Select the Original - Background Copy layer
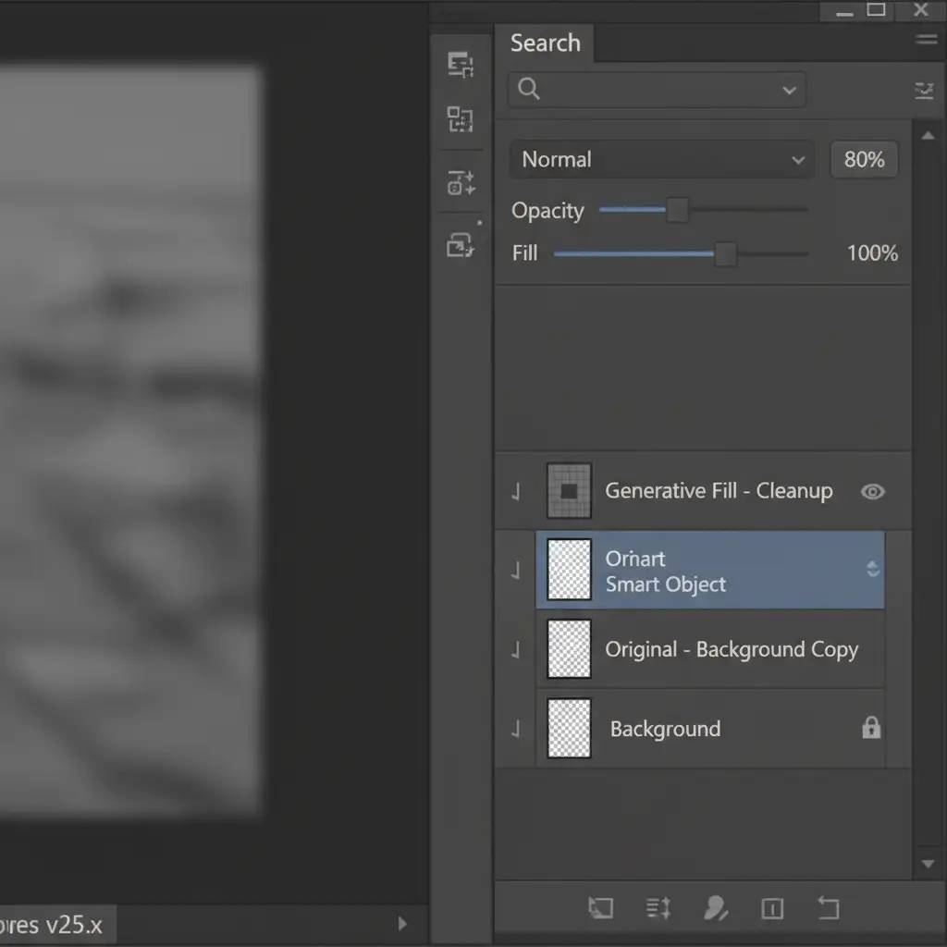Viewport: 947px width, 947px height. tap(731, 650)
